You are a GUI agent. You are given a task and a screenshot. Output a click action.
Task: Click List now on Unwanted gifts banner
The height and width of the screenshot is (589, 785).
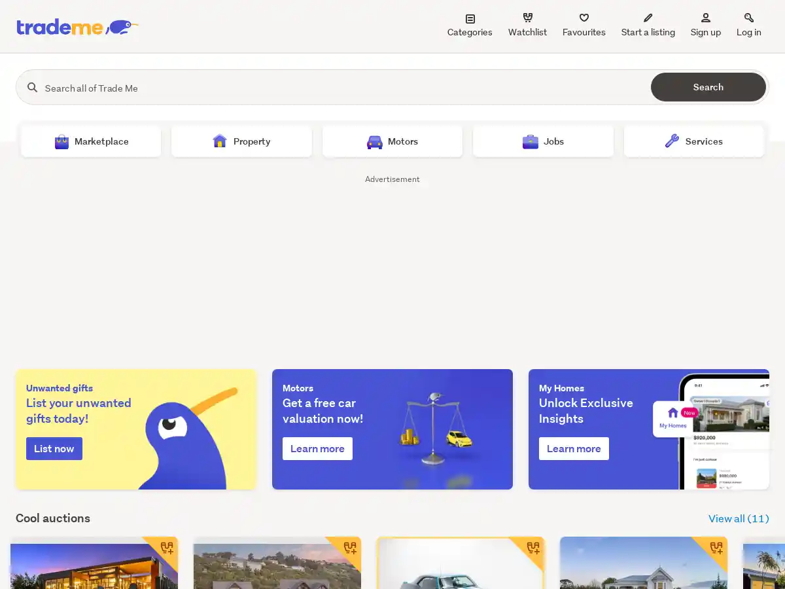tap(54, 448)
